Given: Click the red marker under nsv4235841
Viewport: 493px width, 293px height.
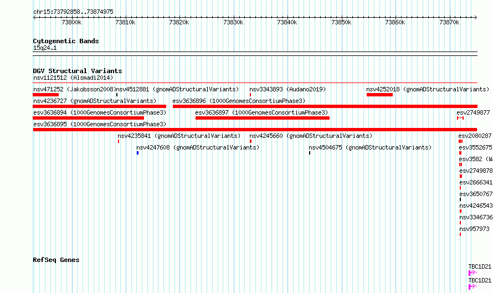Looking at the screenshot, I should 119,141.
